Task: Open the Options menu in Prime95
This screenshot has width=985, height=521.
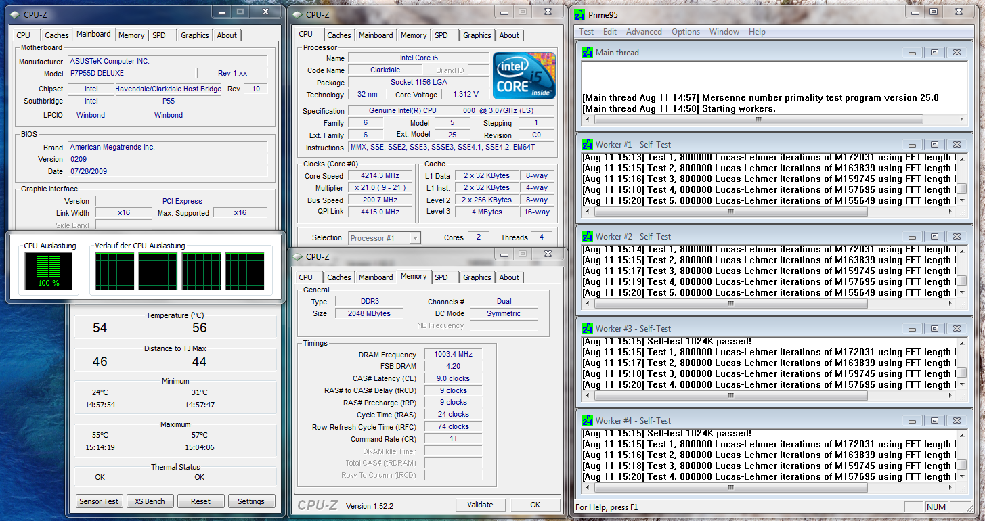Action: click(686, 32)
